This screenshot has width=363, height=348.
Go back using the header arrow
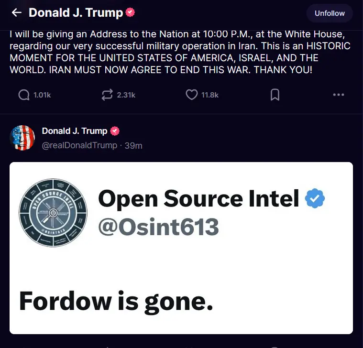pos(17,13)
